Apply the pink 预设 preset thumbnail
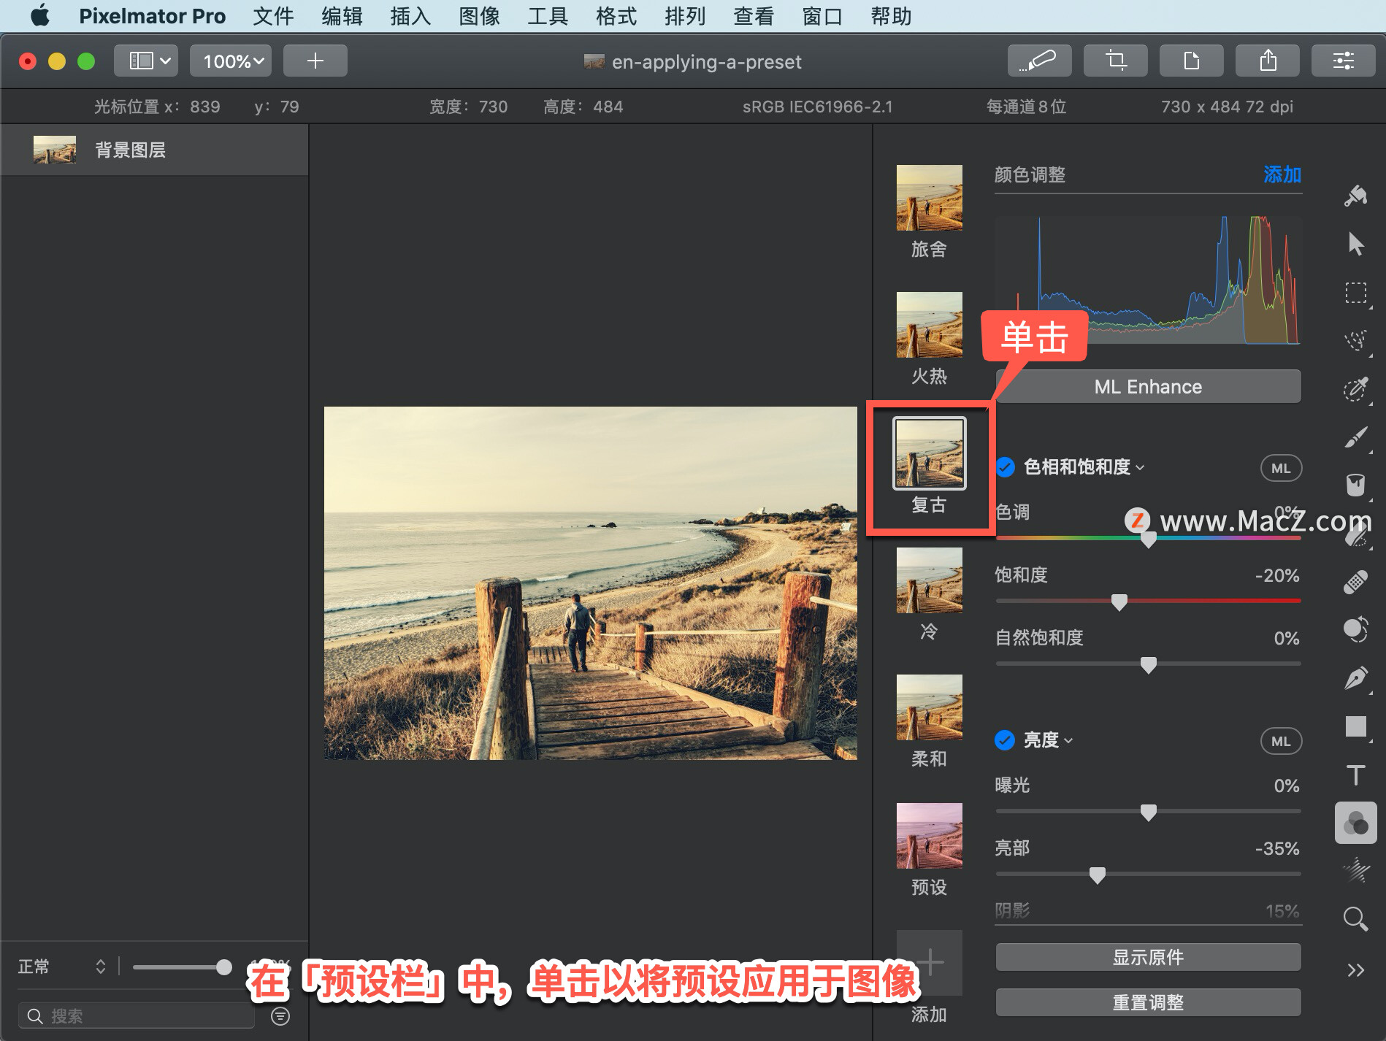The width and height of the screenshot is (1386, 1041). tap(929, 836)
